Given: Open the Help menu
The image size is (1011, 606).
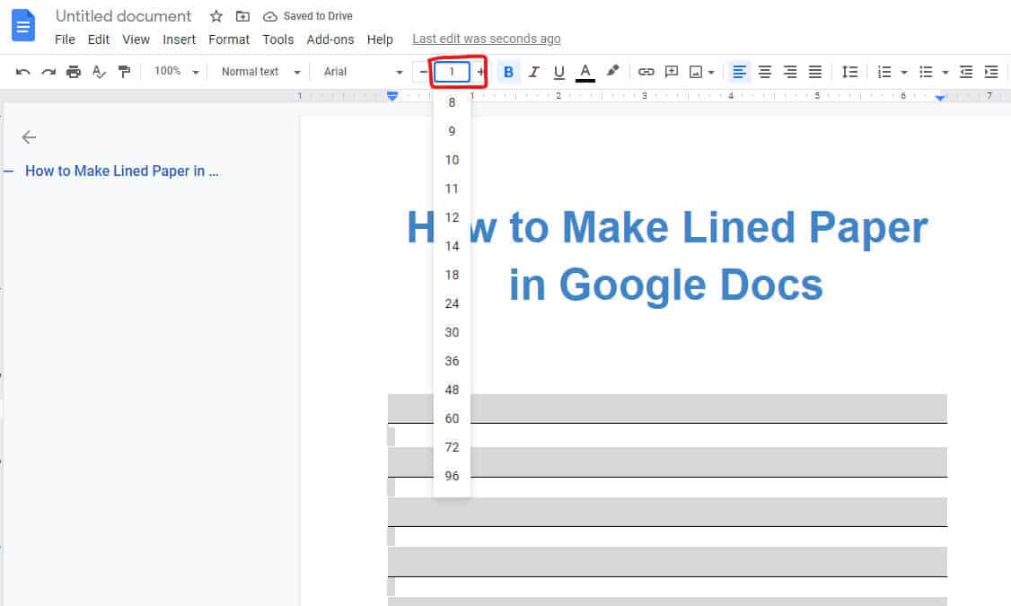Looking at the screenshot, I should (380, 40).
